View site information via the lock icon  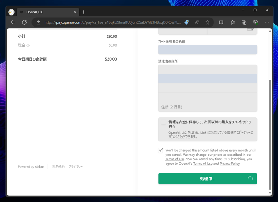click(38, 22)
